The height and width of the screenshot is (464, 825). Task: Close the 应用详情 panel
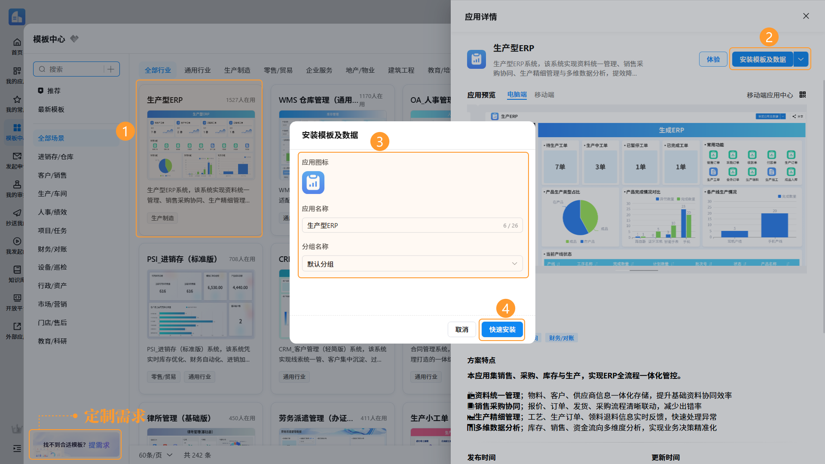(806, 16)
